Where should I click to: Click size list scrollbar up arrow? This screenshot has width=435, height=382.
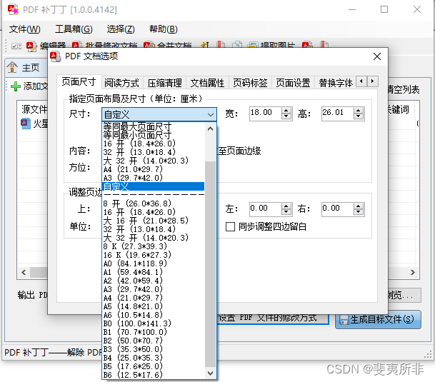210,129
